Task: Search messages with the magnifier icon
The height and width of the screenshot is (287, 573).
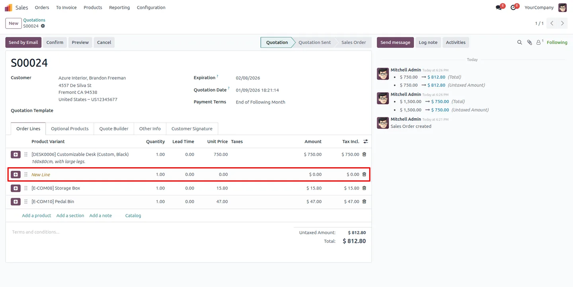Action: click(519, 42)
